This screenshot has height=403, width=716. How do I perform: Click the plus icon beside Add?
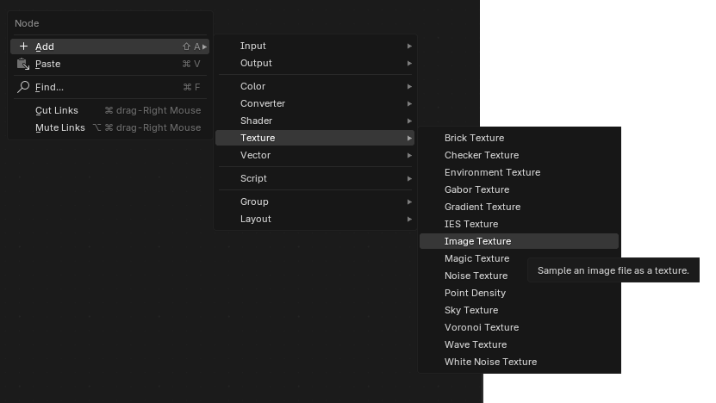point(23,46)
